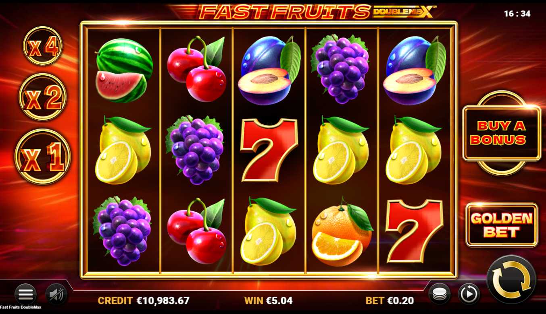Click the red 7 on the middle reel
Image resolution: width=546 pixels, height=314 pixels.
(269, 149)
